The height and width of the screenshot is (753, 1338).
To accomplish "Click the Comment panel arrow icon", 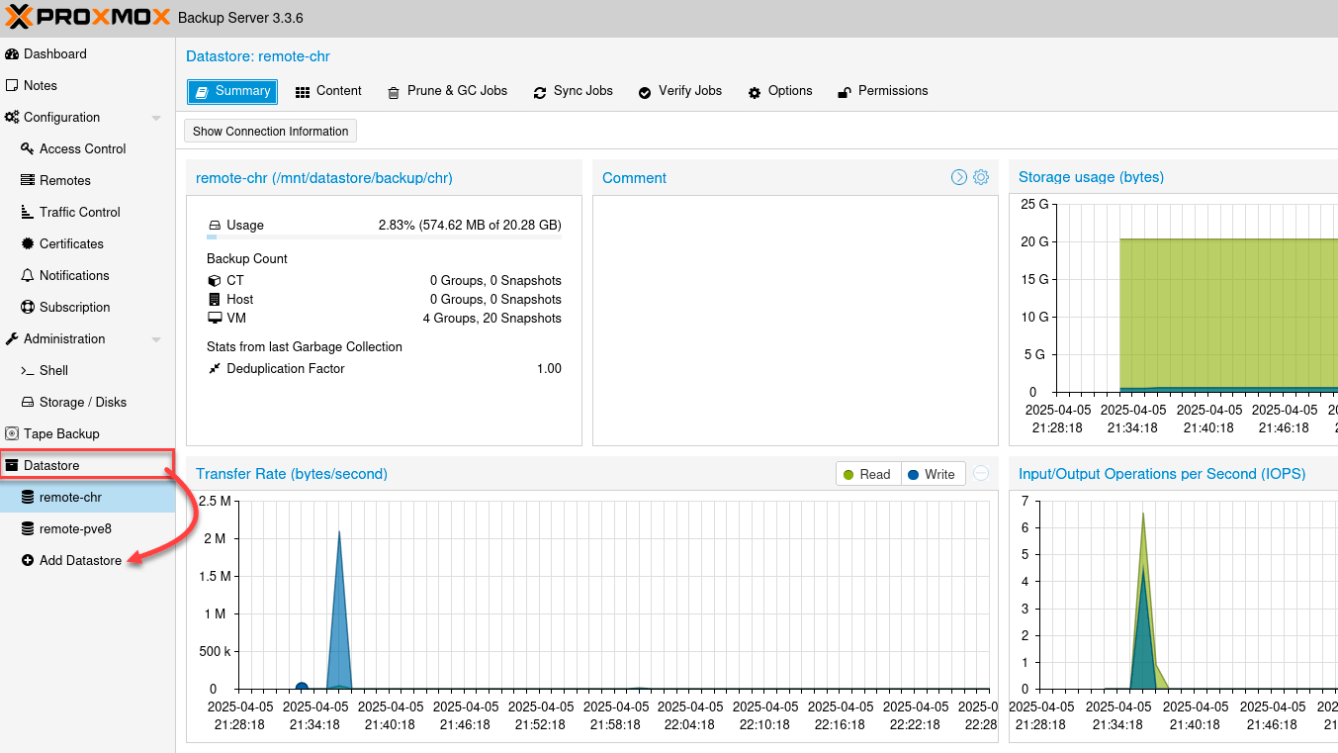I will (958, 177).
